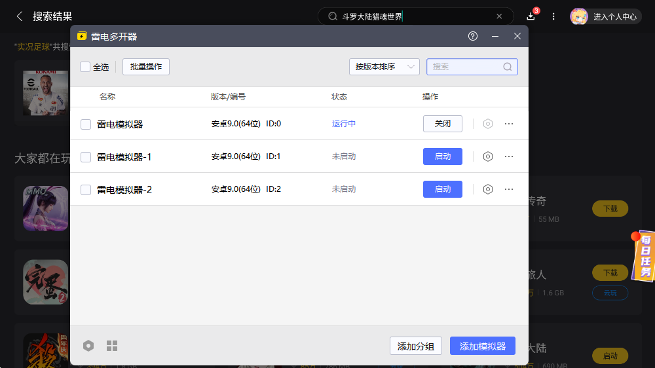This screenshot has width=655, height=368.
Task: Start 雷电模拟器-2 with 启动 button
Action: click(442, 189)
